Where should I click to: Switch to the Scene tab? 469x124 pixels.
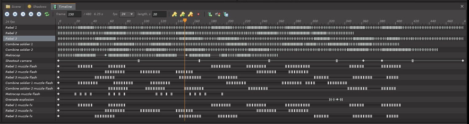[14, 6]
